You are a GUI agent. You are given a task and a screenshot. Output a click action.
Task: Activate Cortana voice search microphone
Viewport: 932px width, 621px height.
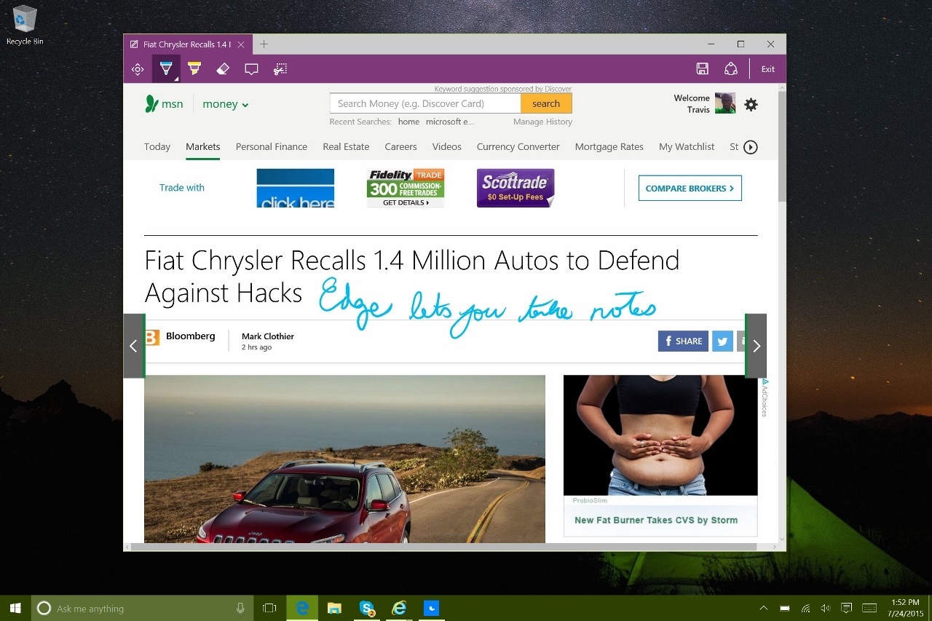240,608
